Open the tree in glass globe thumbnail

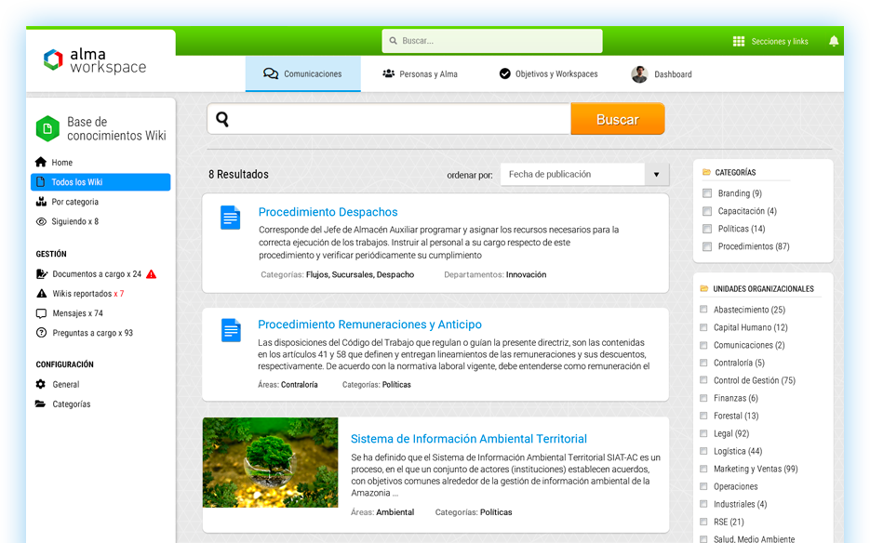(270, 463)
